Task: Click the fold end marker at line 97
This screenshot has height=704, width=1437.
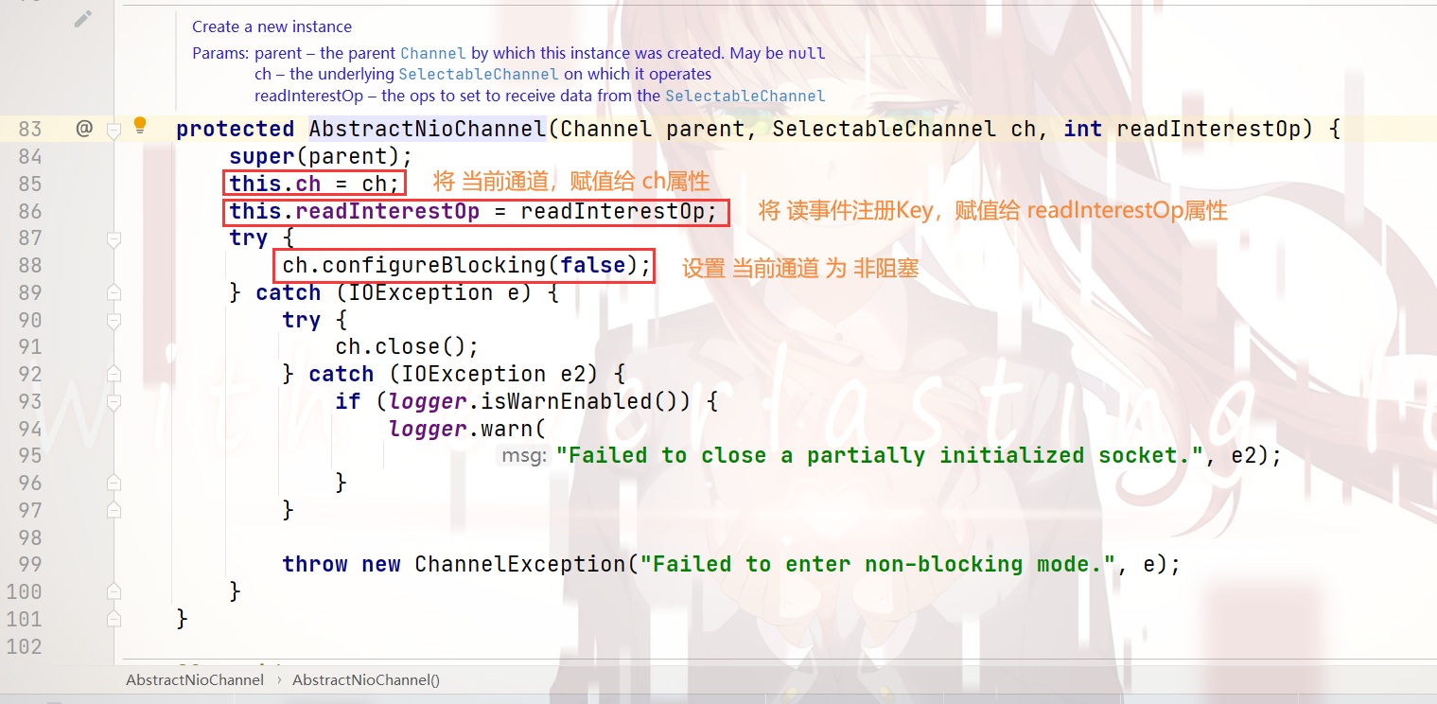Action: (114, 510)
